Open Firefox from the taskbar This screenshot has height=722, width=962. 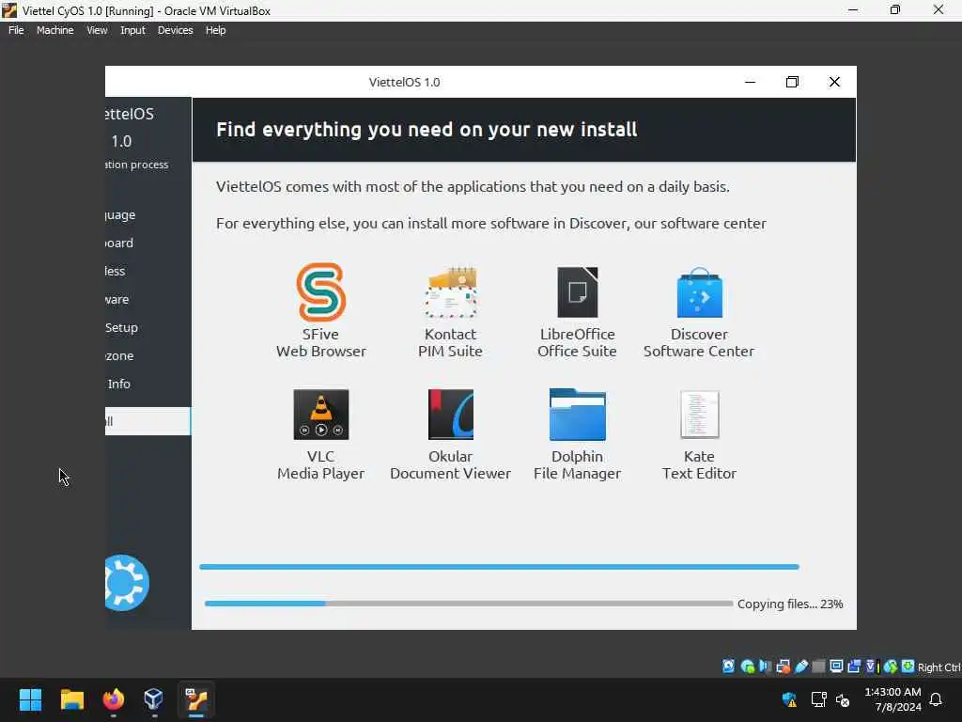tap(113, 699)
